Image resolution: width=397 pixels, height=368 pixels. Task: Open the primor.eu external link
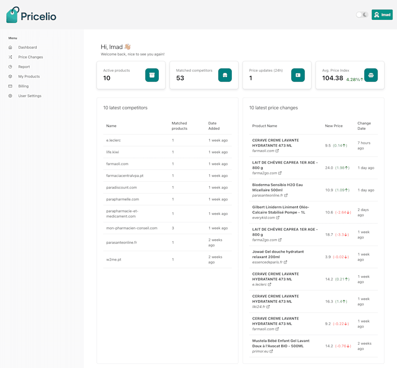[x=263, y=351]
